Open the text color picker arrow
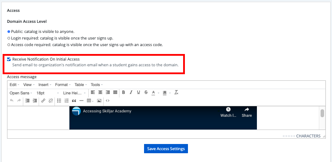Viewport: 332px width, 162px height. click(x=159, y=93)
